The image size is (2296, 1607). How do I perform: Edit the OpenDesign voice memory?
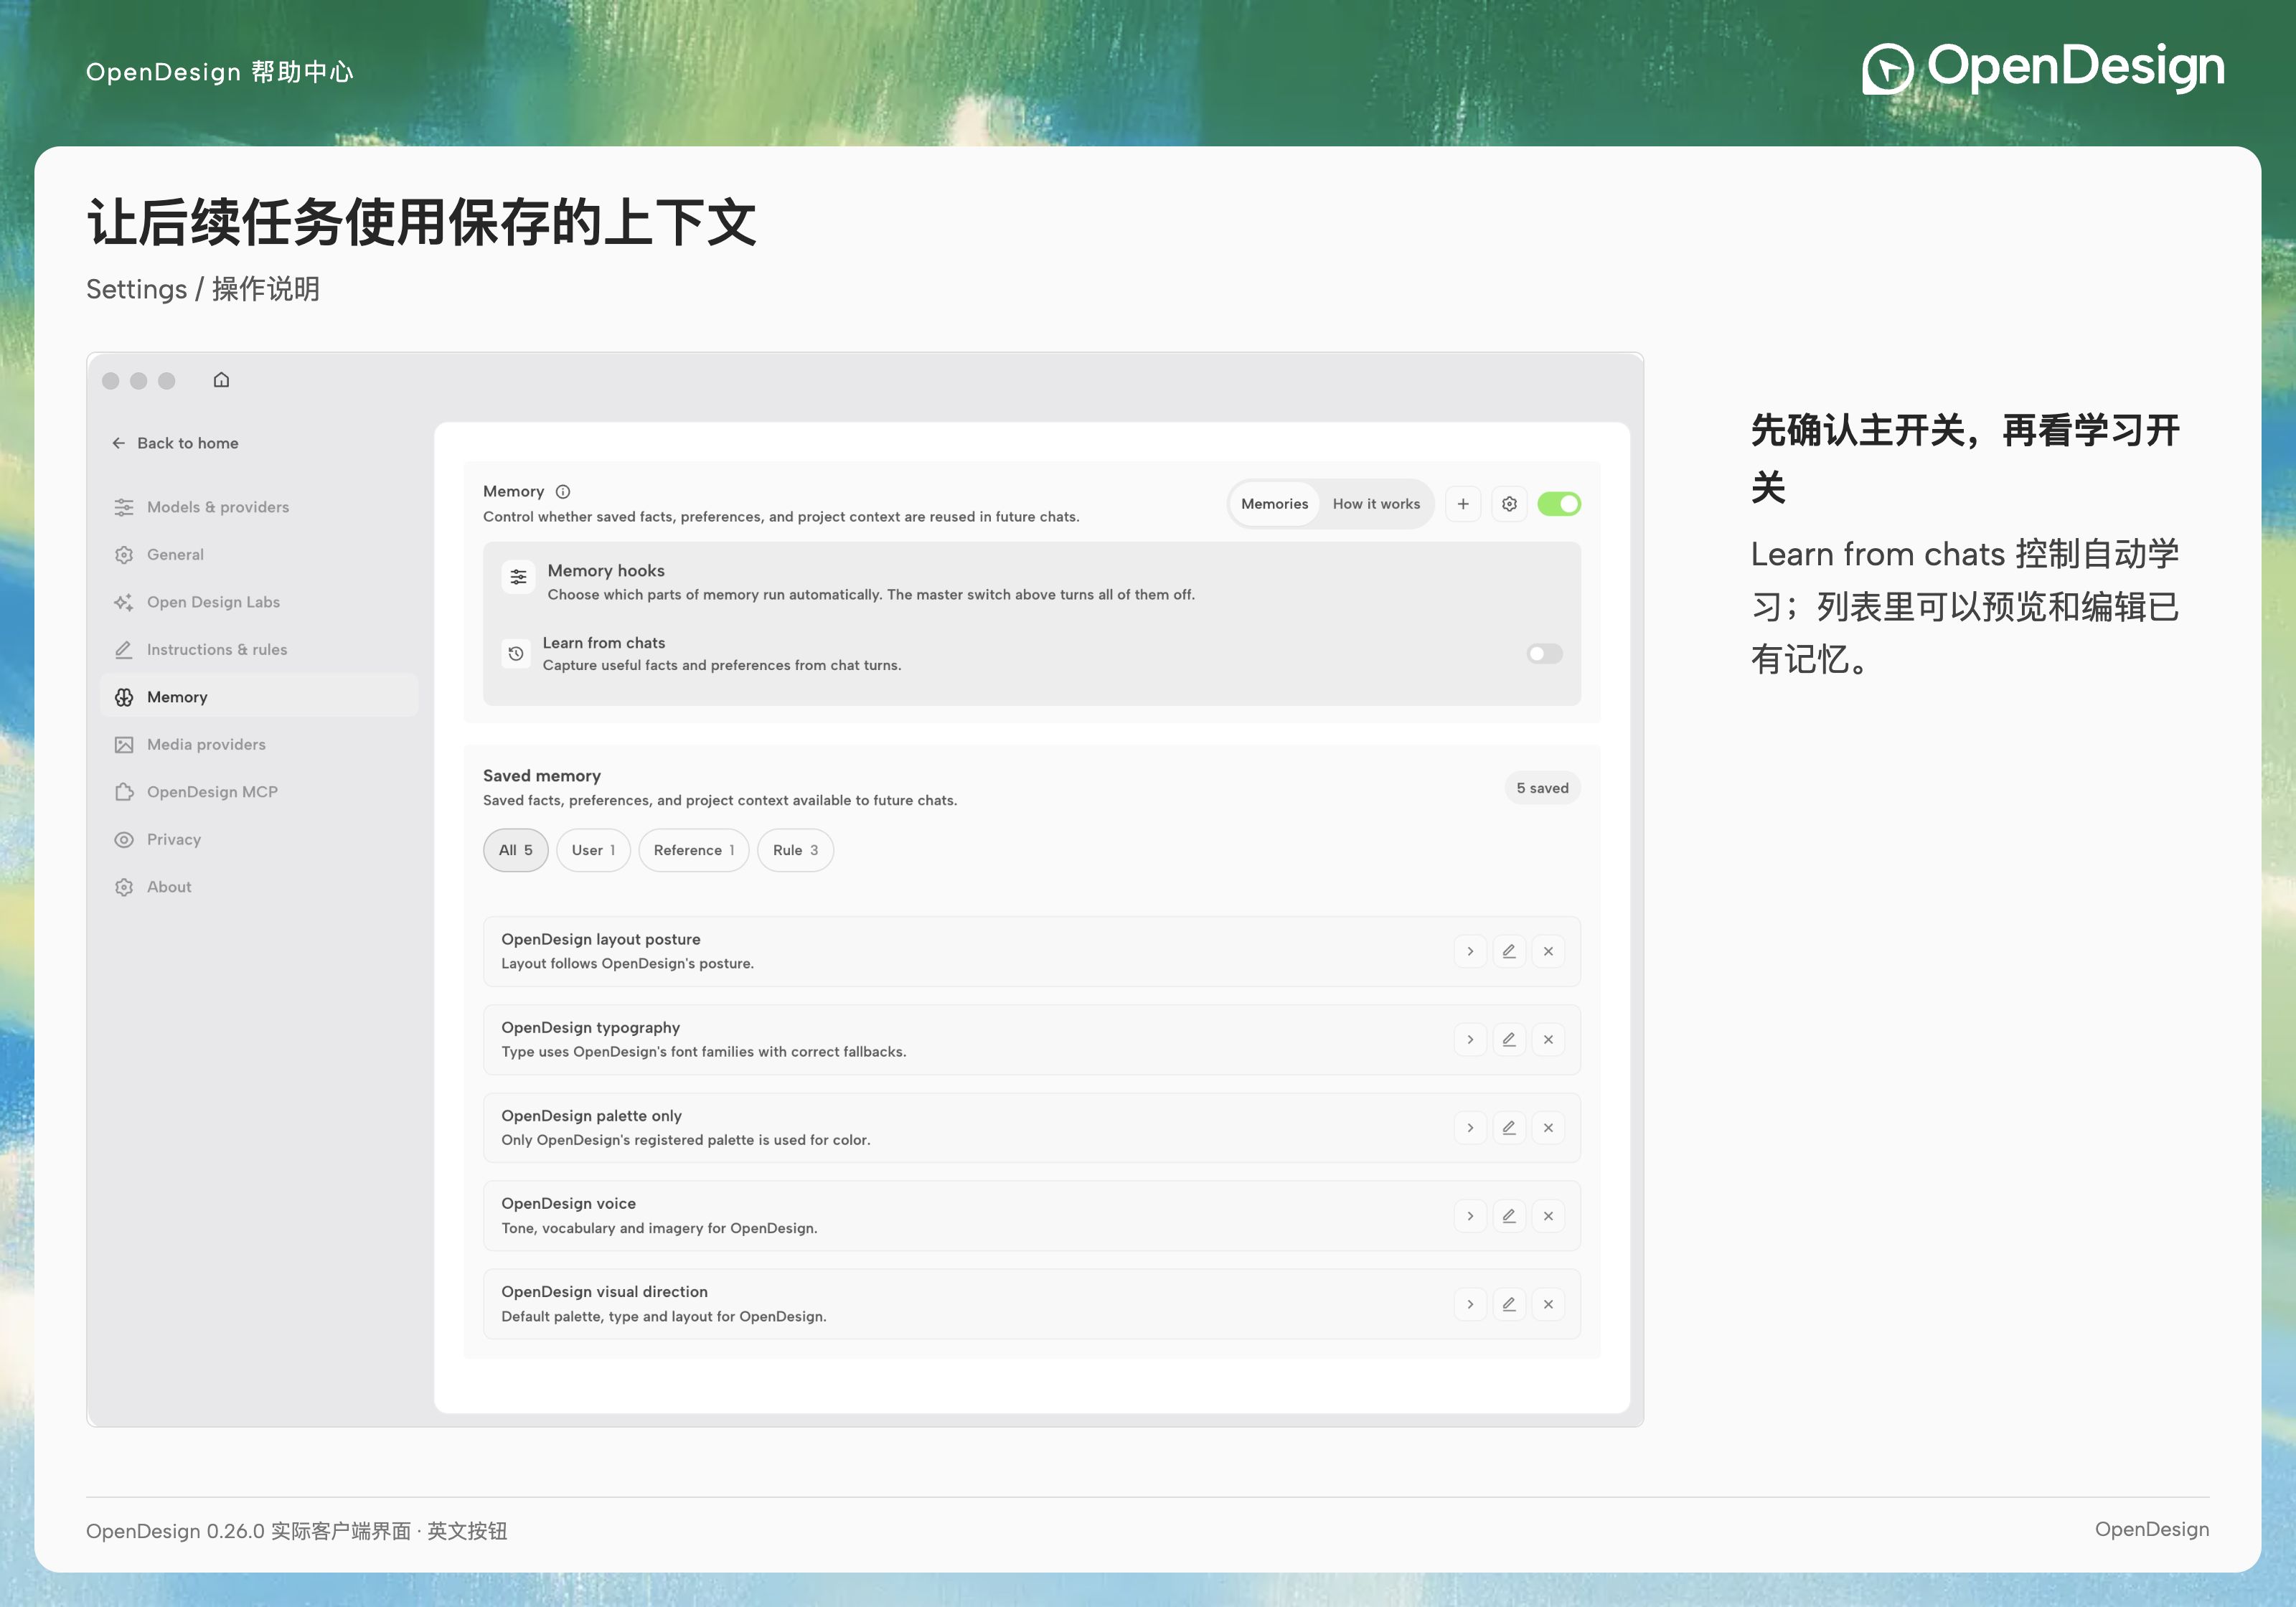pyautogui.click(x=1509, y=1216)
